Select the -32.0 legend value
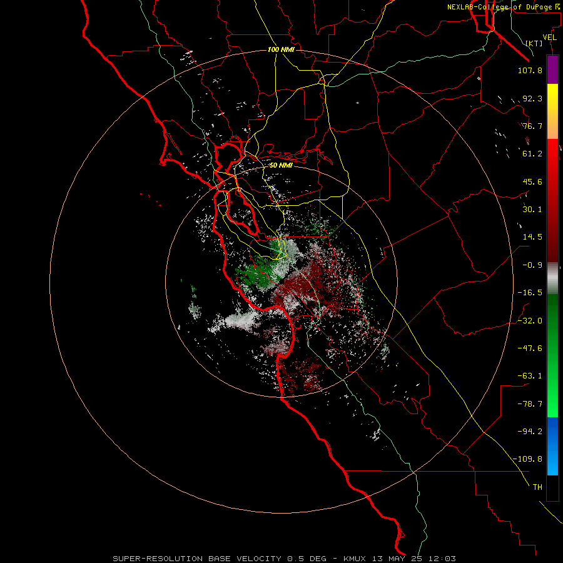 point(530,321)
